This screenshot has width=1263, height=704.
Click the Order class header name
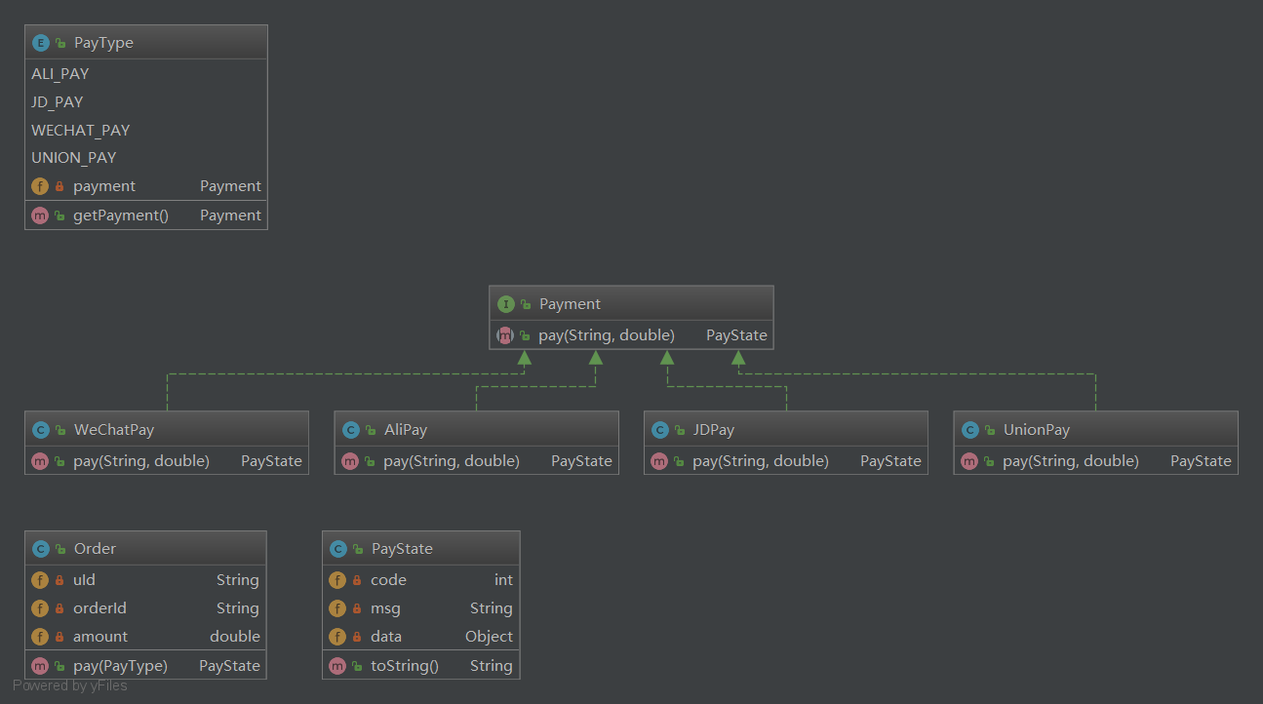tap(95, 549)
